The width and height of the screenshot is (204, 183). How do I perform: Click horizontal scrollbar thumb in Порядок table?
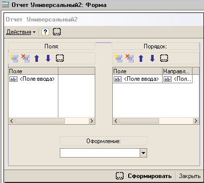click(139, 121)
